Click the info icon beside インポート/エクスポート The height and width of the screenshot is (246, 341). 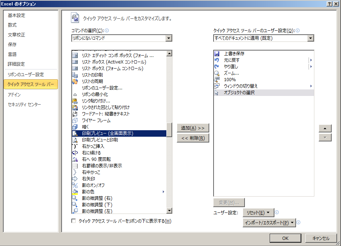point(299,223)
